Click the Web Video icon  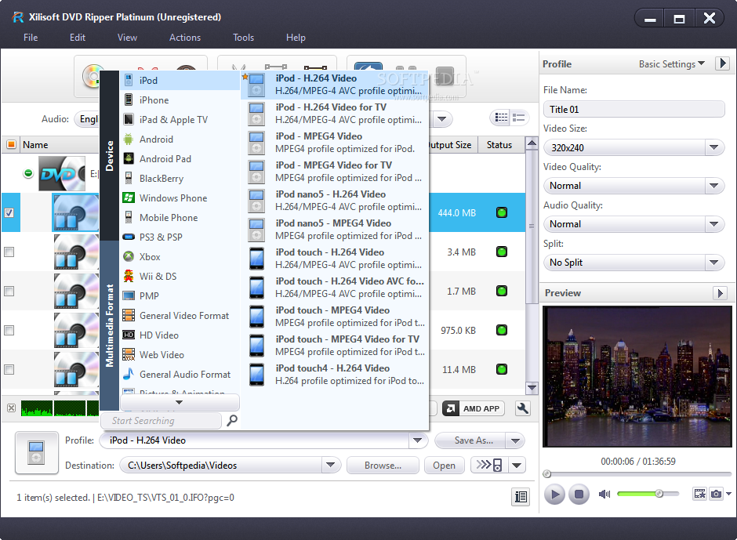pyautogui.click(x=129, y=355)
